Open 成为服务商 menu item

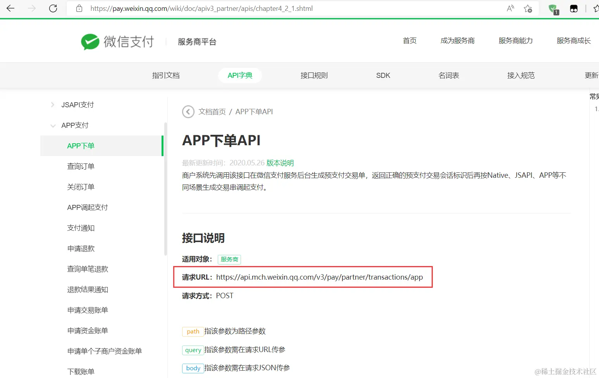[458, 41]
